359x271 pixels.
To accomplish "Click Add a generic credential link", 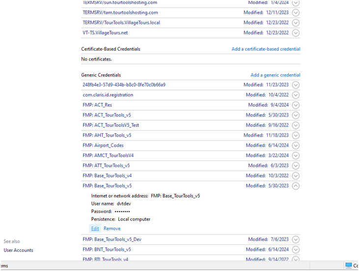I will click(275, 75).
